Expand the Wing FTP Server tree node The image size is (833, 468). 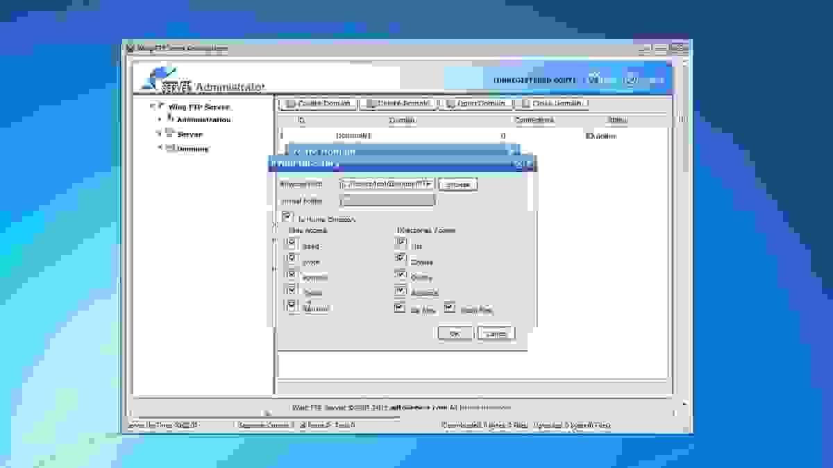(x=152, y=107)
